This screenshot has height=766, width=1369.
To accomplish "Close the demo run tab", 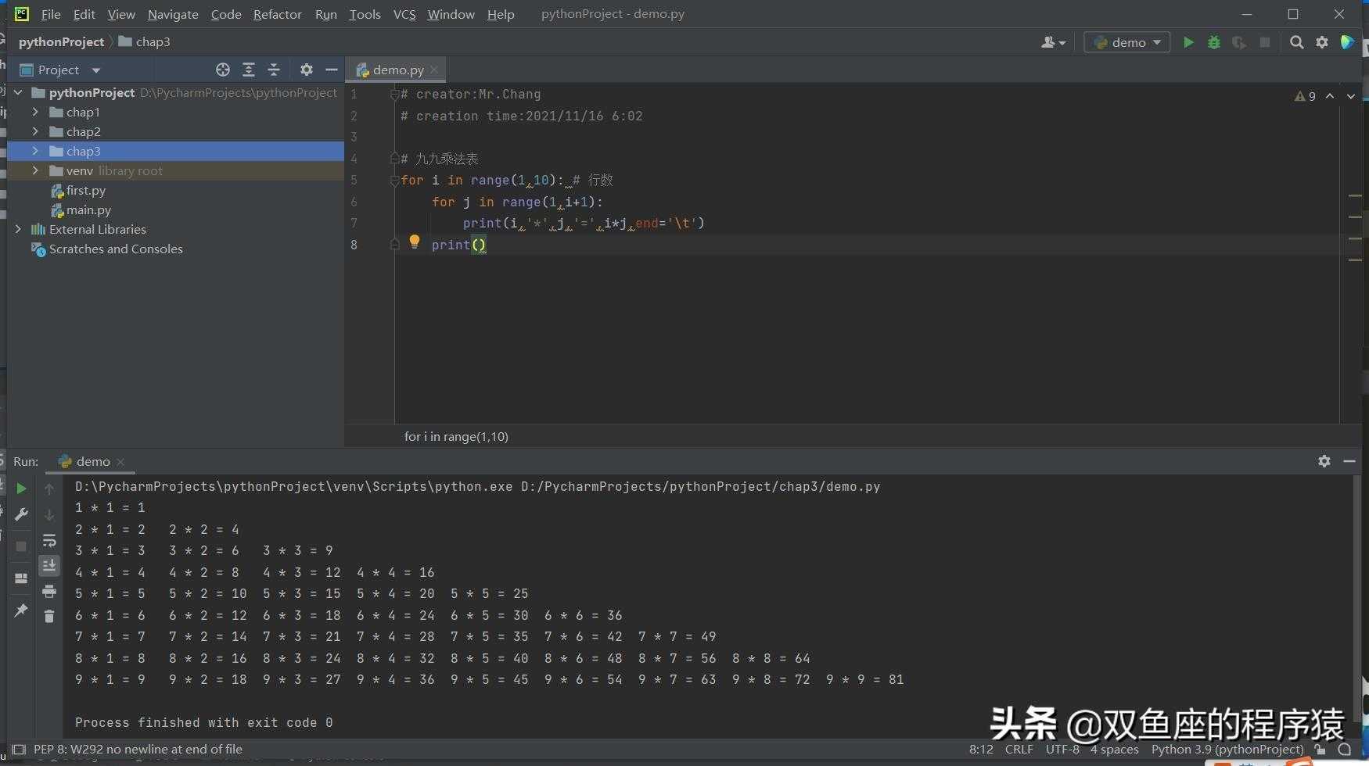I will point(120,462).
